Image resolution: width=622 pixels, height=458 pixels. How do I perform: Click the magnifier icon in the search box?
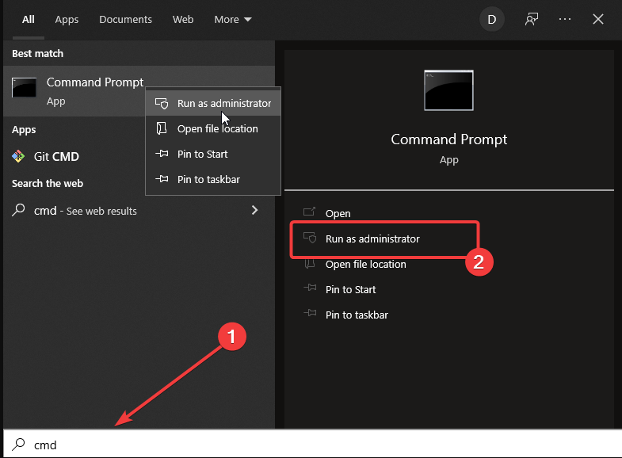coord(18,444)
